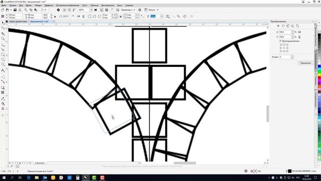Screen dimensions: 321x181
Task: Open the Файл menu
Action: click(4, 6)
